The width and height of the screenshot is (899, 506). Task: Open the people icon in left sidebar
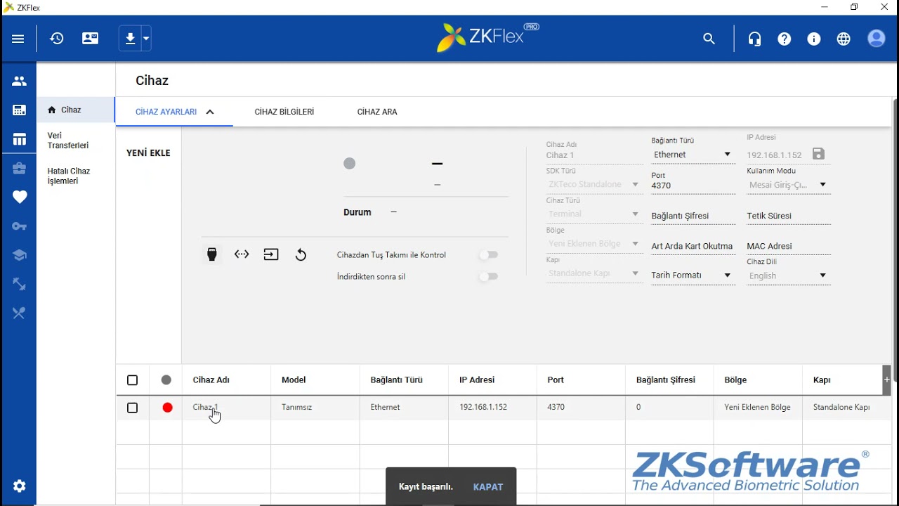pos(19,81)
